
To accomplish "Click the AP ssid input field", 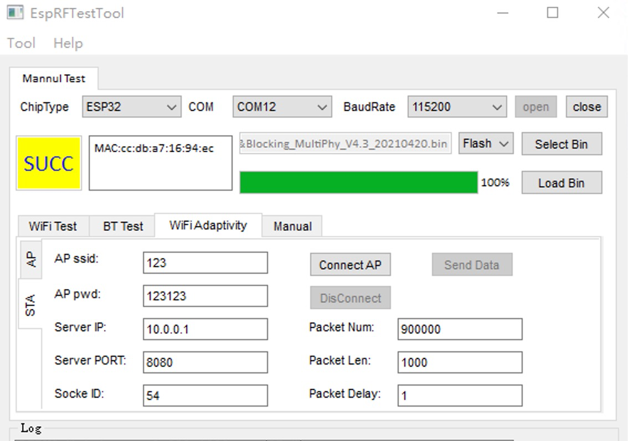I will click(205, 263).
